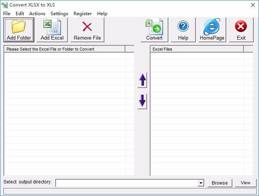
Task: Click the application icon in the title bar
Action: [x=5, y=5]
